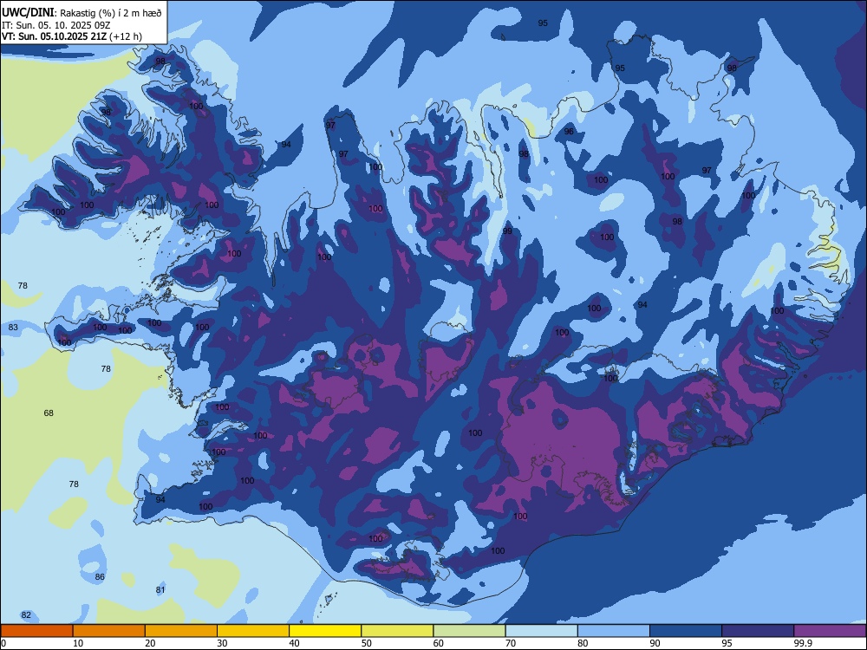Click the 'Rakastig (%) í 2 m hæð' label
Viewport: 867px width, 650px height.
[x=111, y=13]
